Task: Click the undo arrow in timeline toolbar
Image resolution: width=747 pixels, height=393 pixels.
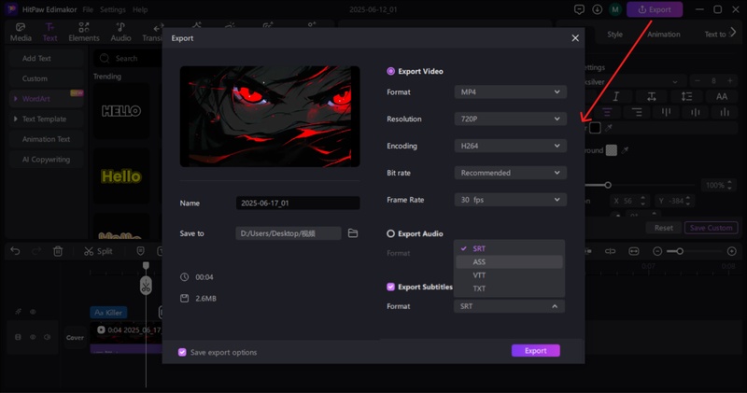Action: click(x=15, y=251)
